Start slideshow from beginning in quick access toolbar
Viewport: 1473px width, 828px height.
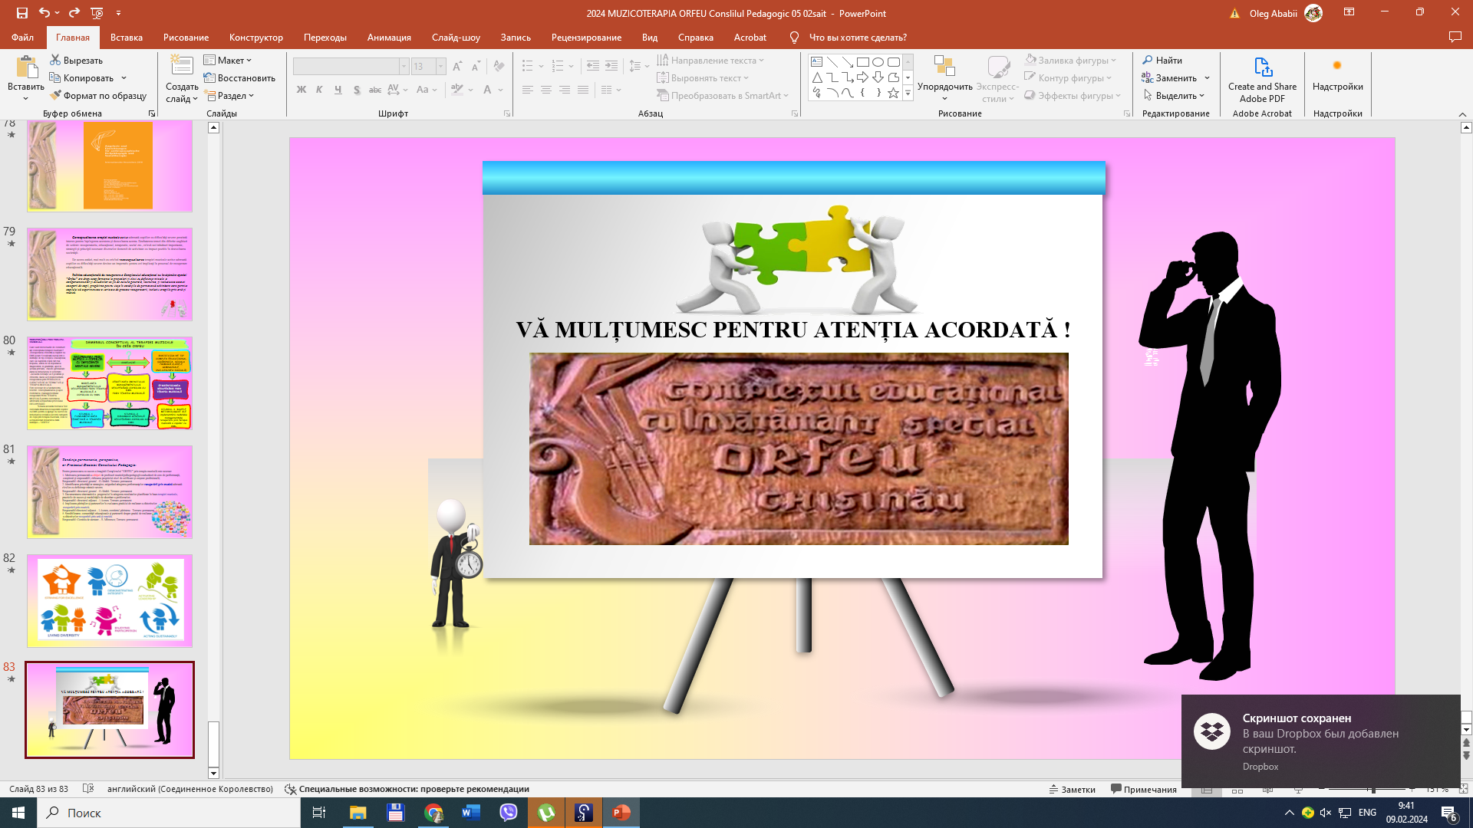coord(97,13)
